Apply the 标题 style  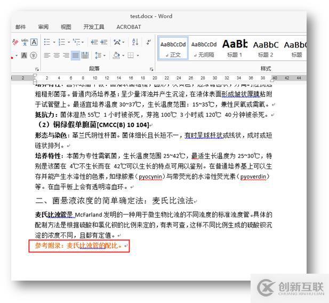click(x=295, y=49)
